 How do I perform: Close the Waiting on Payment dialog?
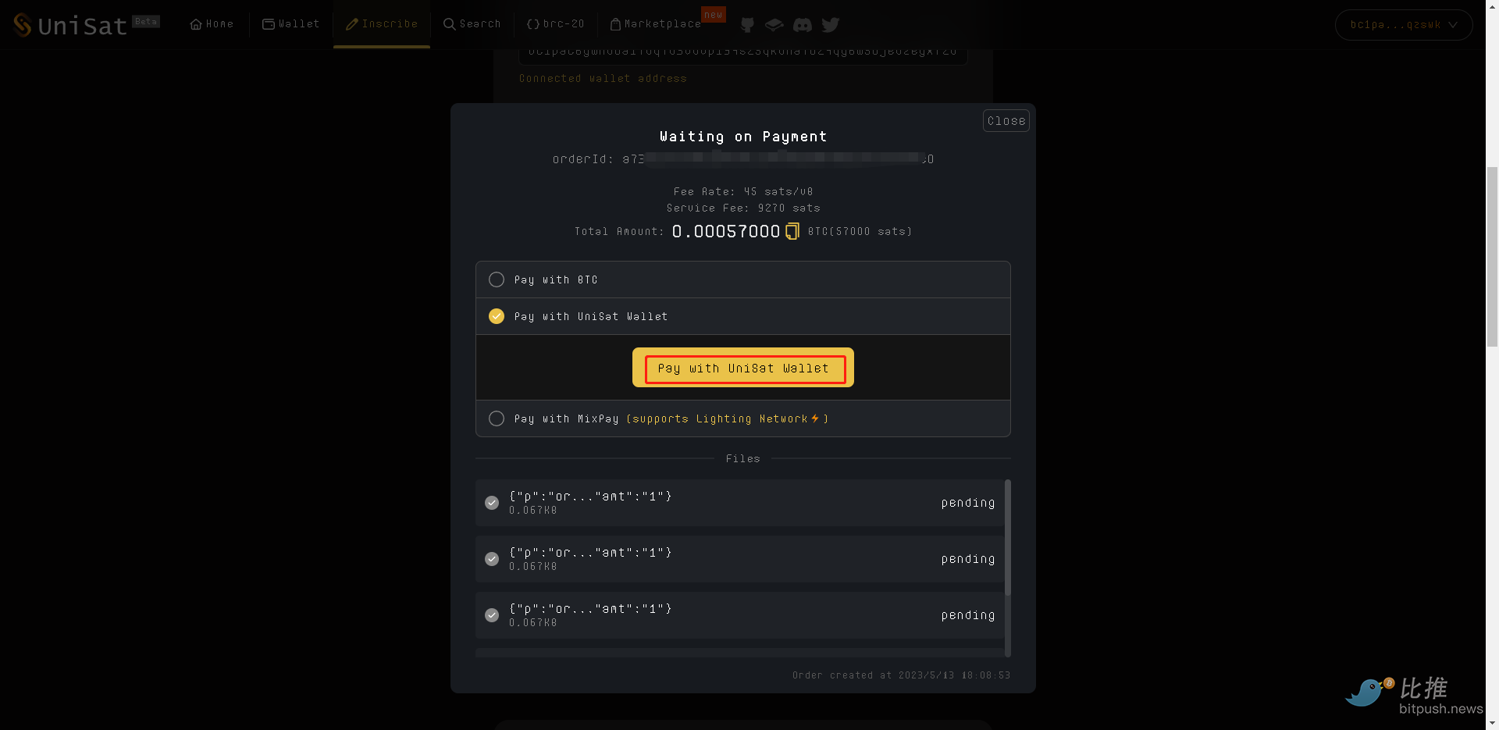1006,121
